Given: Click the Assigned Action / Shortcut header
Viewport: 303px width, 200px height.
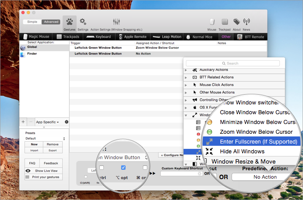Looking at the screenshot, I should [x=155, y=43].
